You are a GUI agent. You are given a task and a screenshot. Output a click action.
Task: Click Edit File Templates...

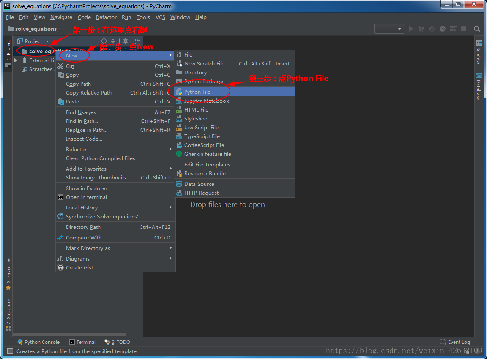235,164
